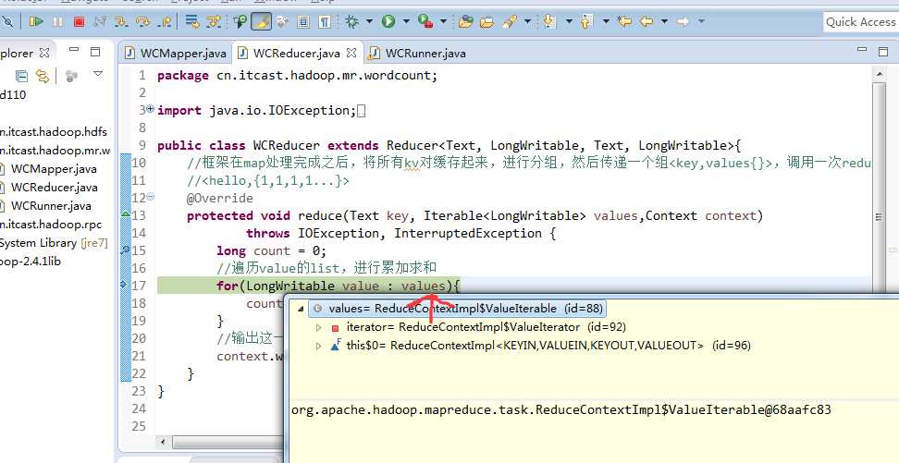Click the editor vertical scrollbar up arrow
This screenshot has height=463, width=899.
(x=880, y=74)
